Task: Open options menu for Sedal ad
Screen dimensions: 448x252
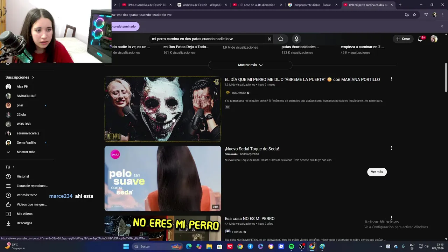Action: (x=391, y=148)
